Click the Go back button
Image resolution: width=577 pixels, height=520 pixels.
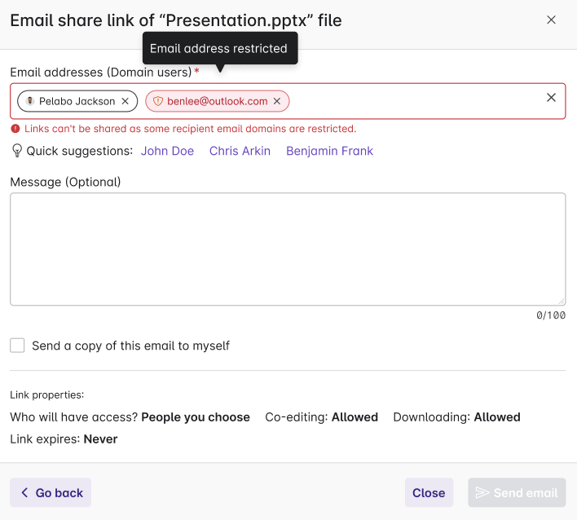pyautogui.click(x=51, y=492)
